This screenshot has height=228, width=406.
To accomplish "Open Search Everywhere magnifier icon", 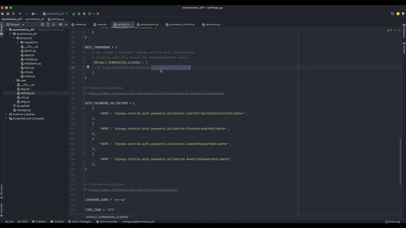I will [x=392, y=14].
